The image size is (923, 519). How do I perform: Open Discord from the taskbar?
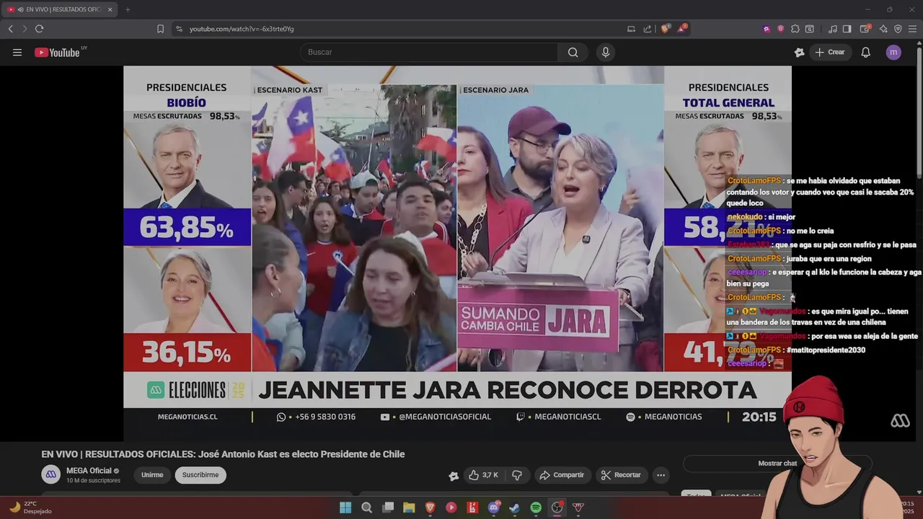click(494, 507)
